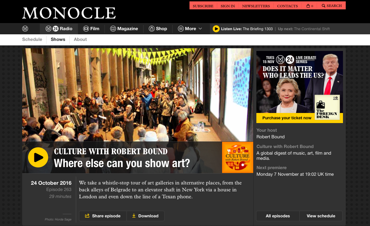Screen dimensions: 370x226
Task: Click Purchase your ticket now banner
Action: [x=287, y=118]
